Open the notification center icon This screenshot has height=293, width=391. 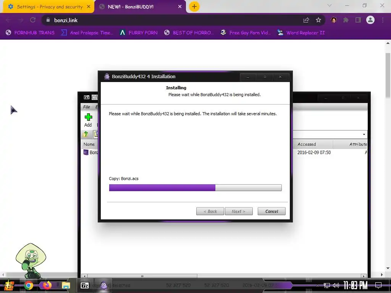coord(378,285)
